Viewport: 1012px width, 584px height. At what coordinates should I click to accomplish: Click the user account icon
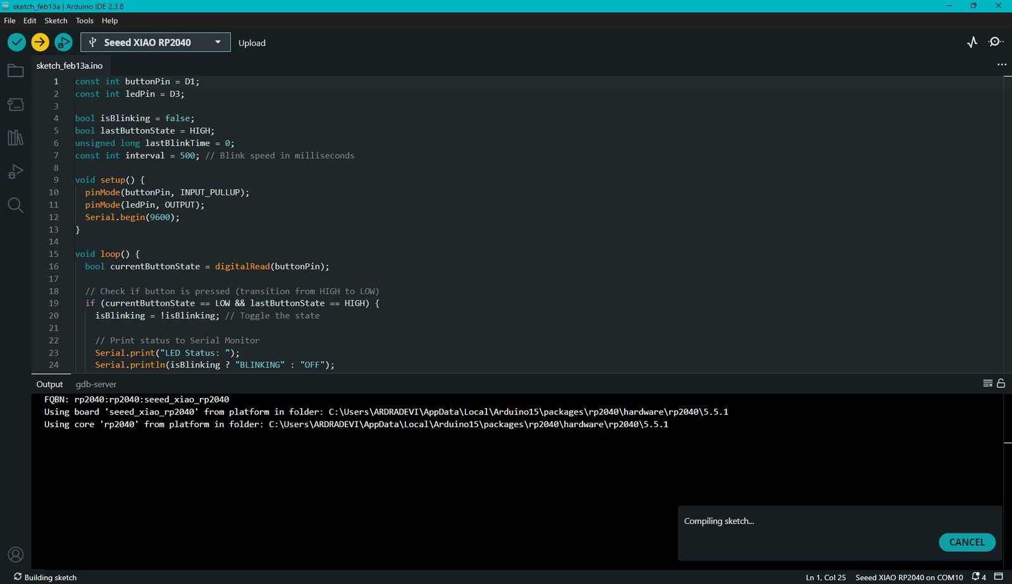click(x=15, y=555)
